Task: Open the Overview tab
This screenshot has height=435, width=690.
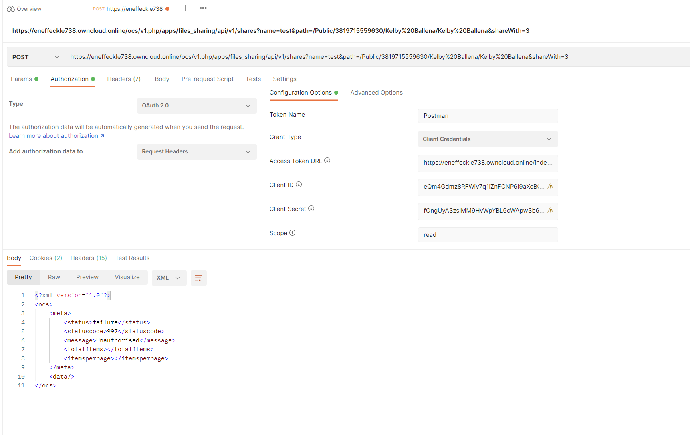Action: pyautogui.click(x=24, y=9)
